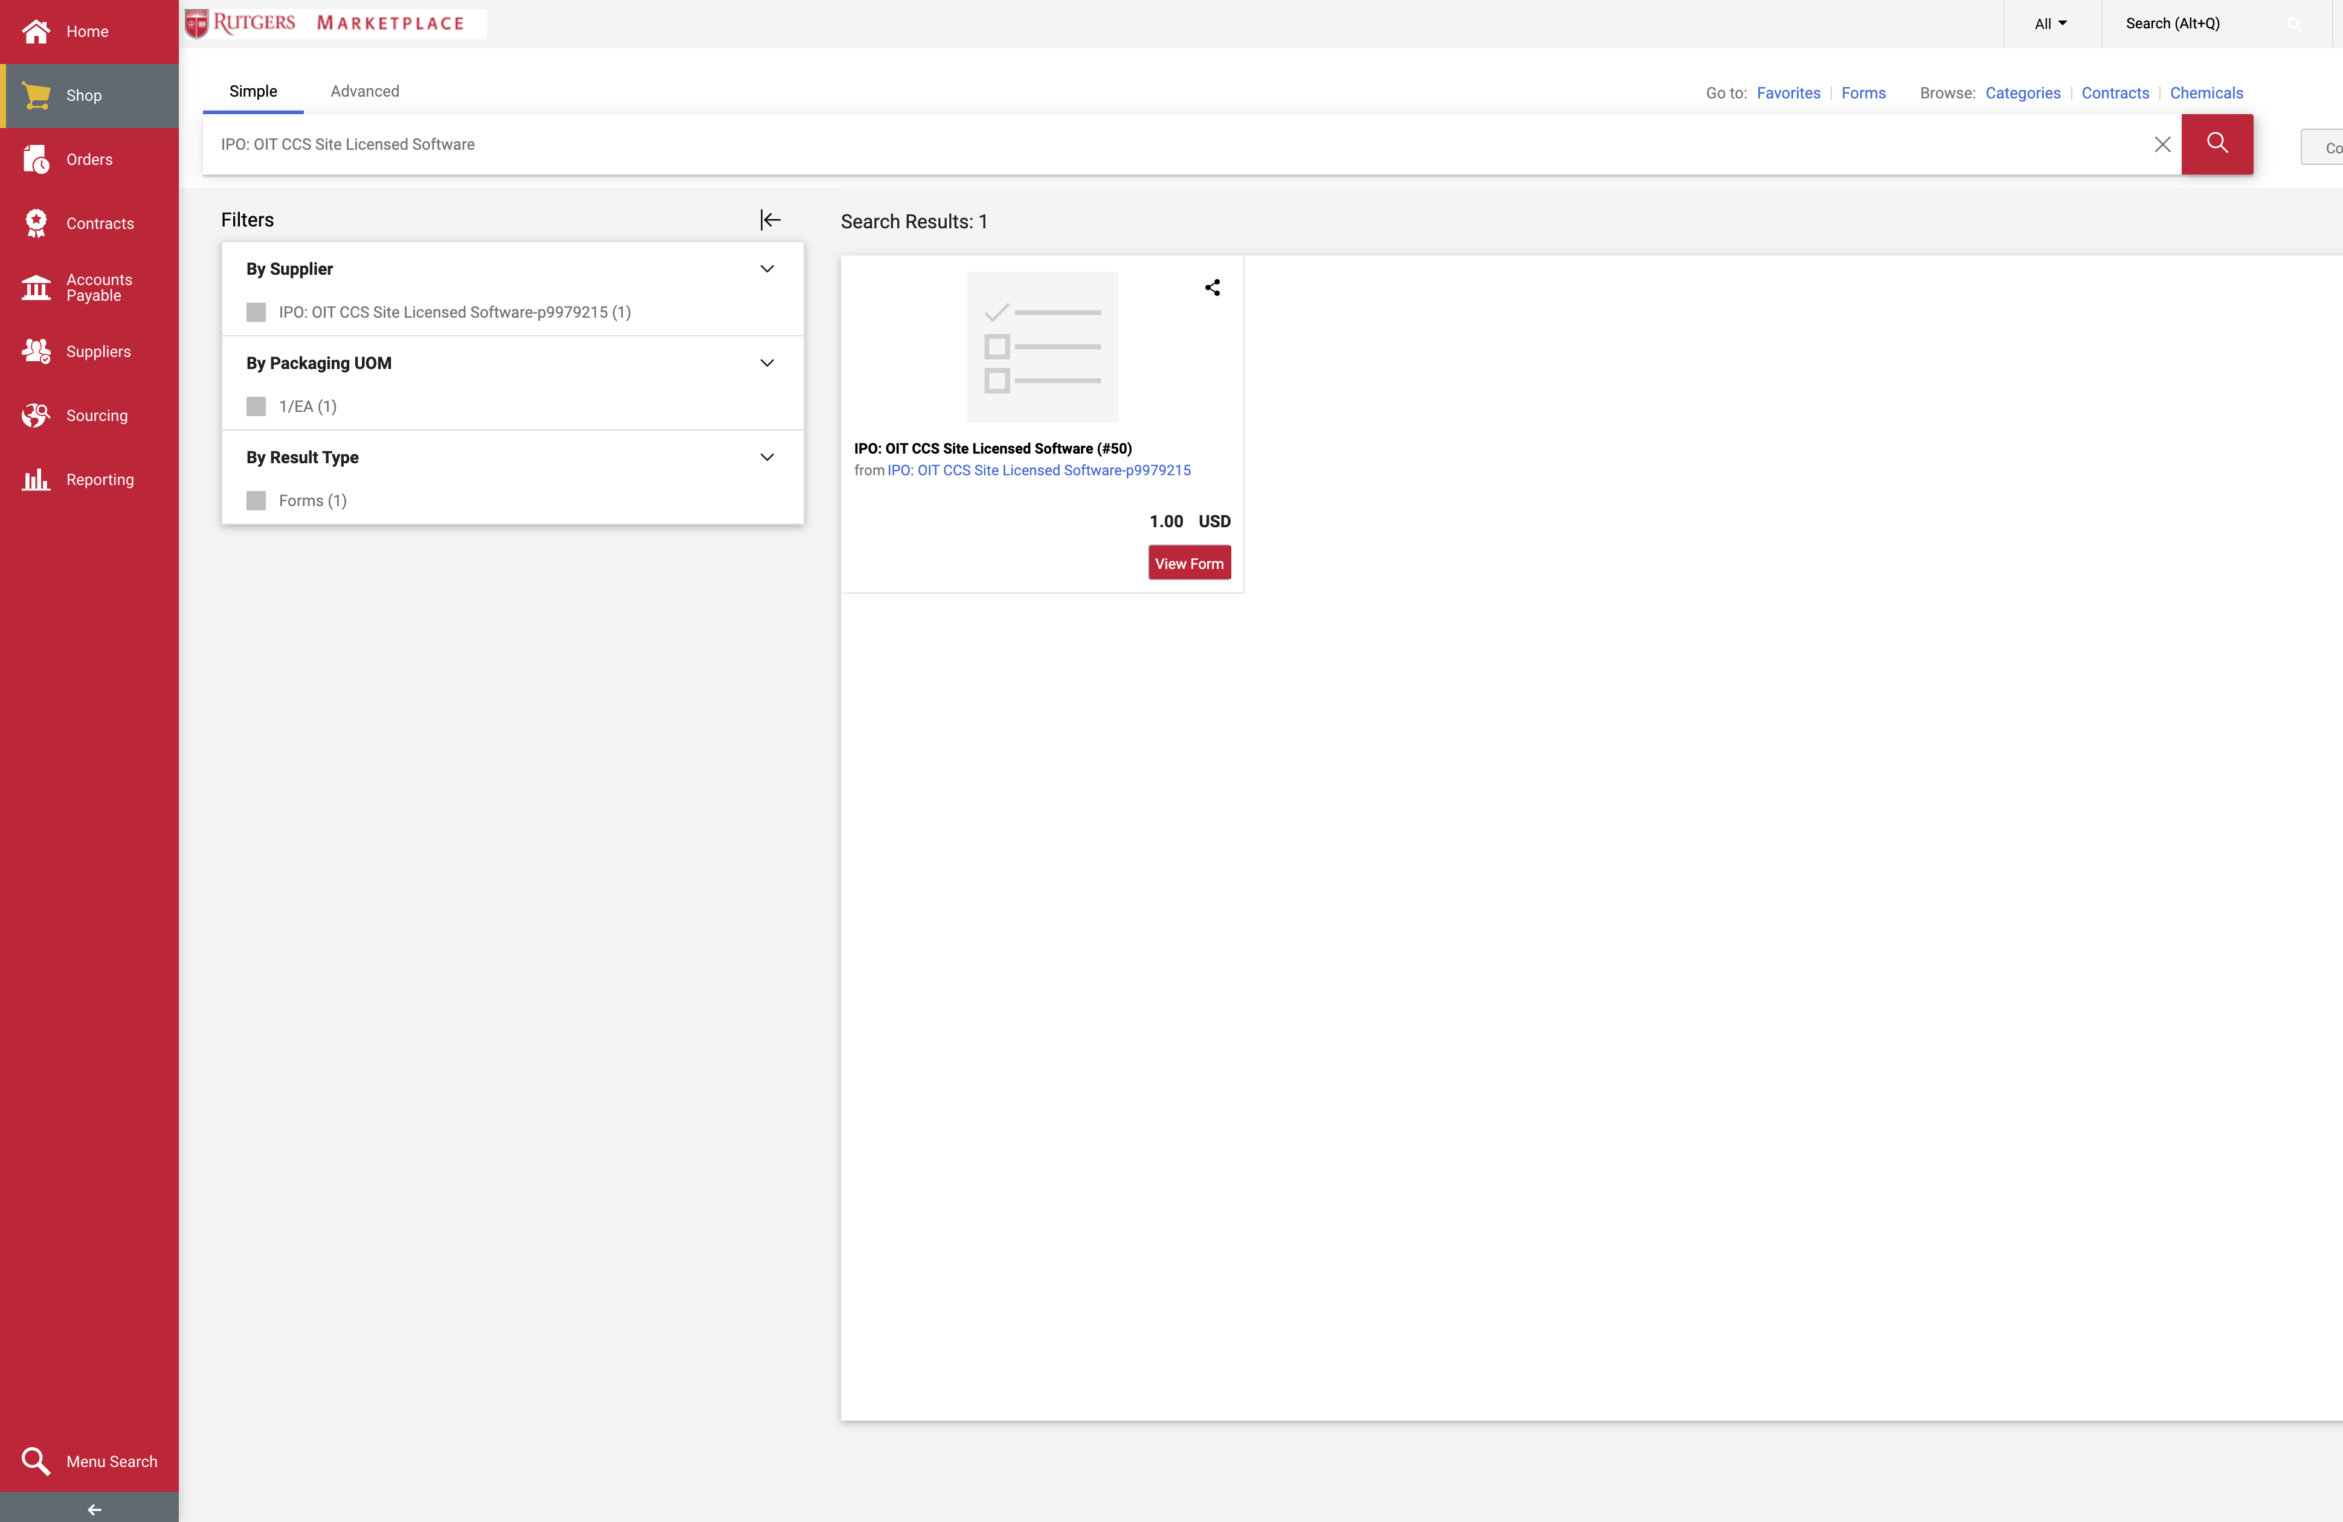Go to Favorites link
The image size is (2343, 1522).
pos(1789,92)
